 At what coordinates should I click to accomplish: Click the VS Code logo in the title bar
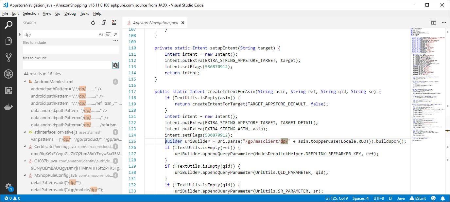coord(5,5)
